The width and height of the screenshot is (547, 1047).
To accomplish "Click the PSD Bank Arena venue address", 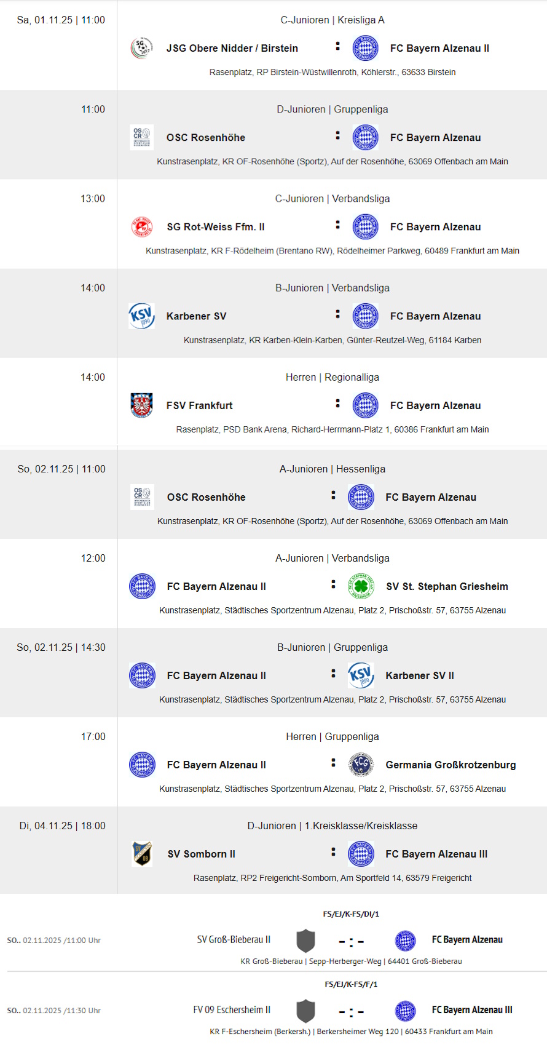I will [333, 429].
